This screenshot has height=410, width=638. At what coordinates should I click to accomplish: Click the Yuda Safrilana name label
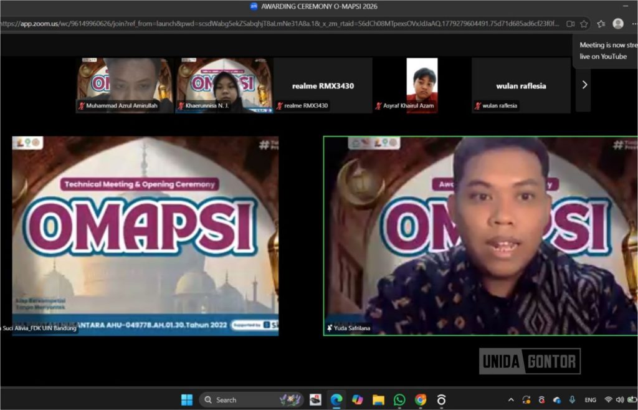tap(352, 328)
